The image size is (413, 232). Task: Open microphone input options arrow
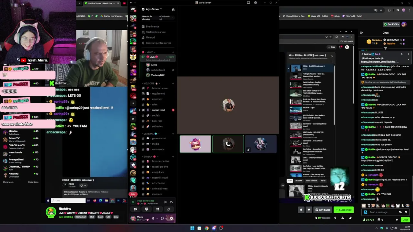(157, 218)
